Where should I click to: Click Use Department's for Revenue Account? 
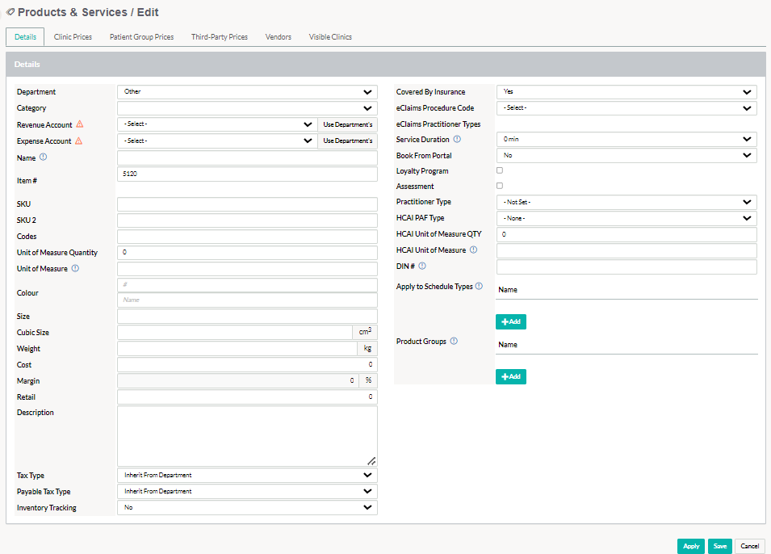(348, 124)
